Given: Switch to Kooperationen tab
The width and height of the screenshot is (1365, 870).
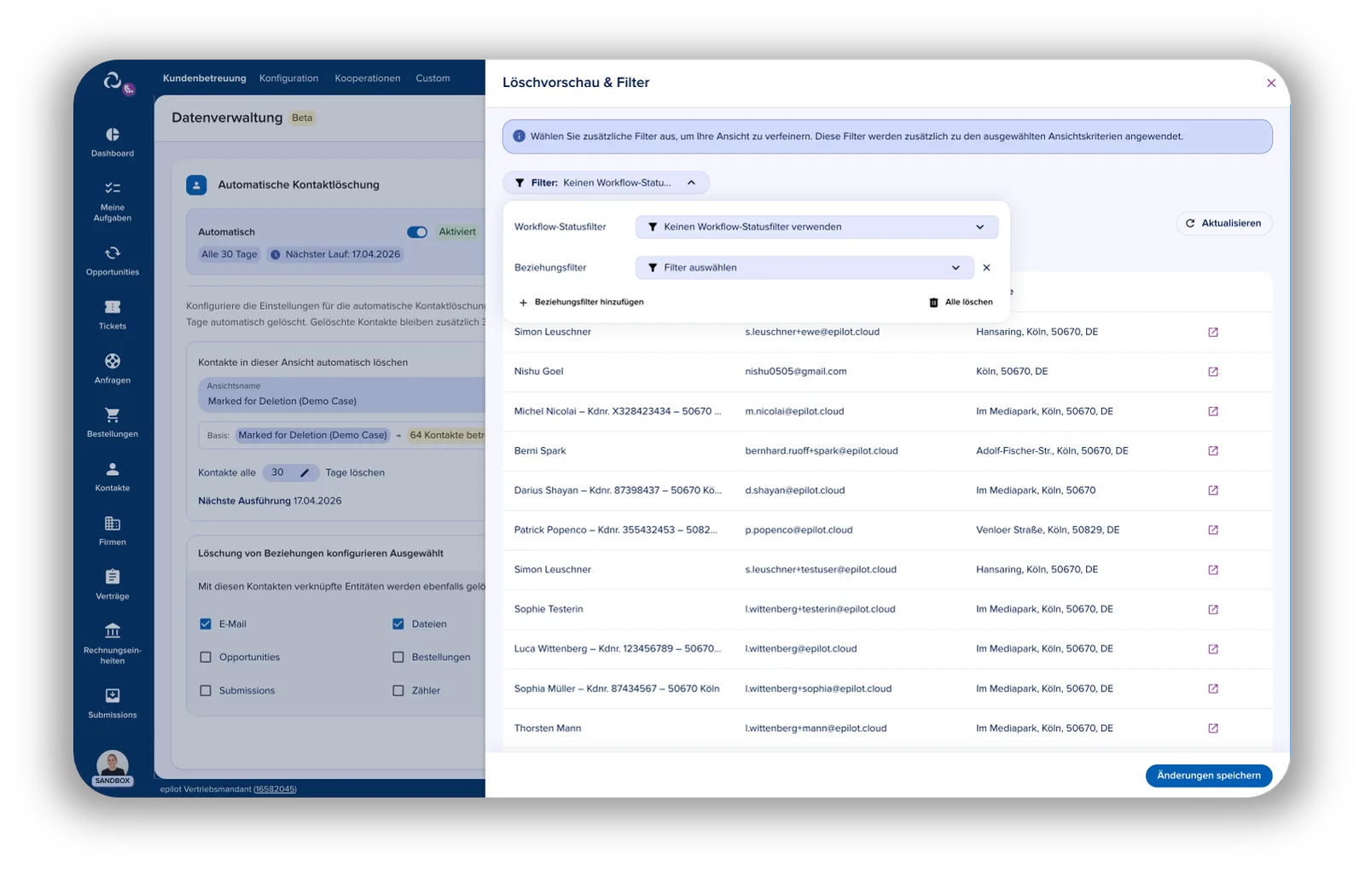Looking at the screenshot, I should (368, 78).
